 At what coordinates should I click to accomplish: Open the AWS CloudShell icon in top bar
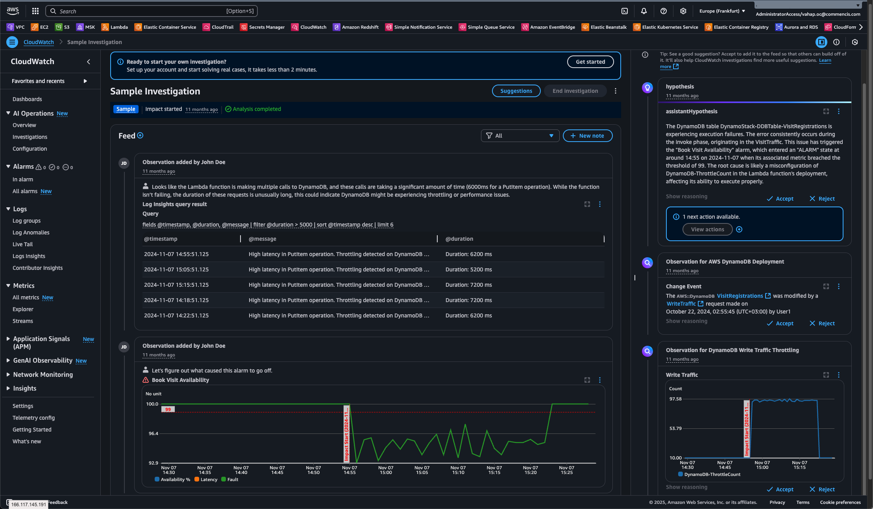pyautogui.click(x=625, y=11)
